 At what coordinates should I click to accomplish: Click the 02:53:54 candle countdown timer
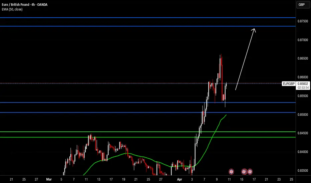pos(303,88)
